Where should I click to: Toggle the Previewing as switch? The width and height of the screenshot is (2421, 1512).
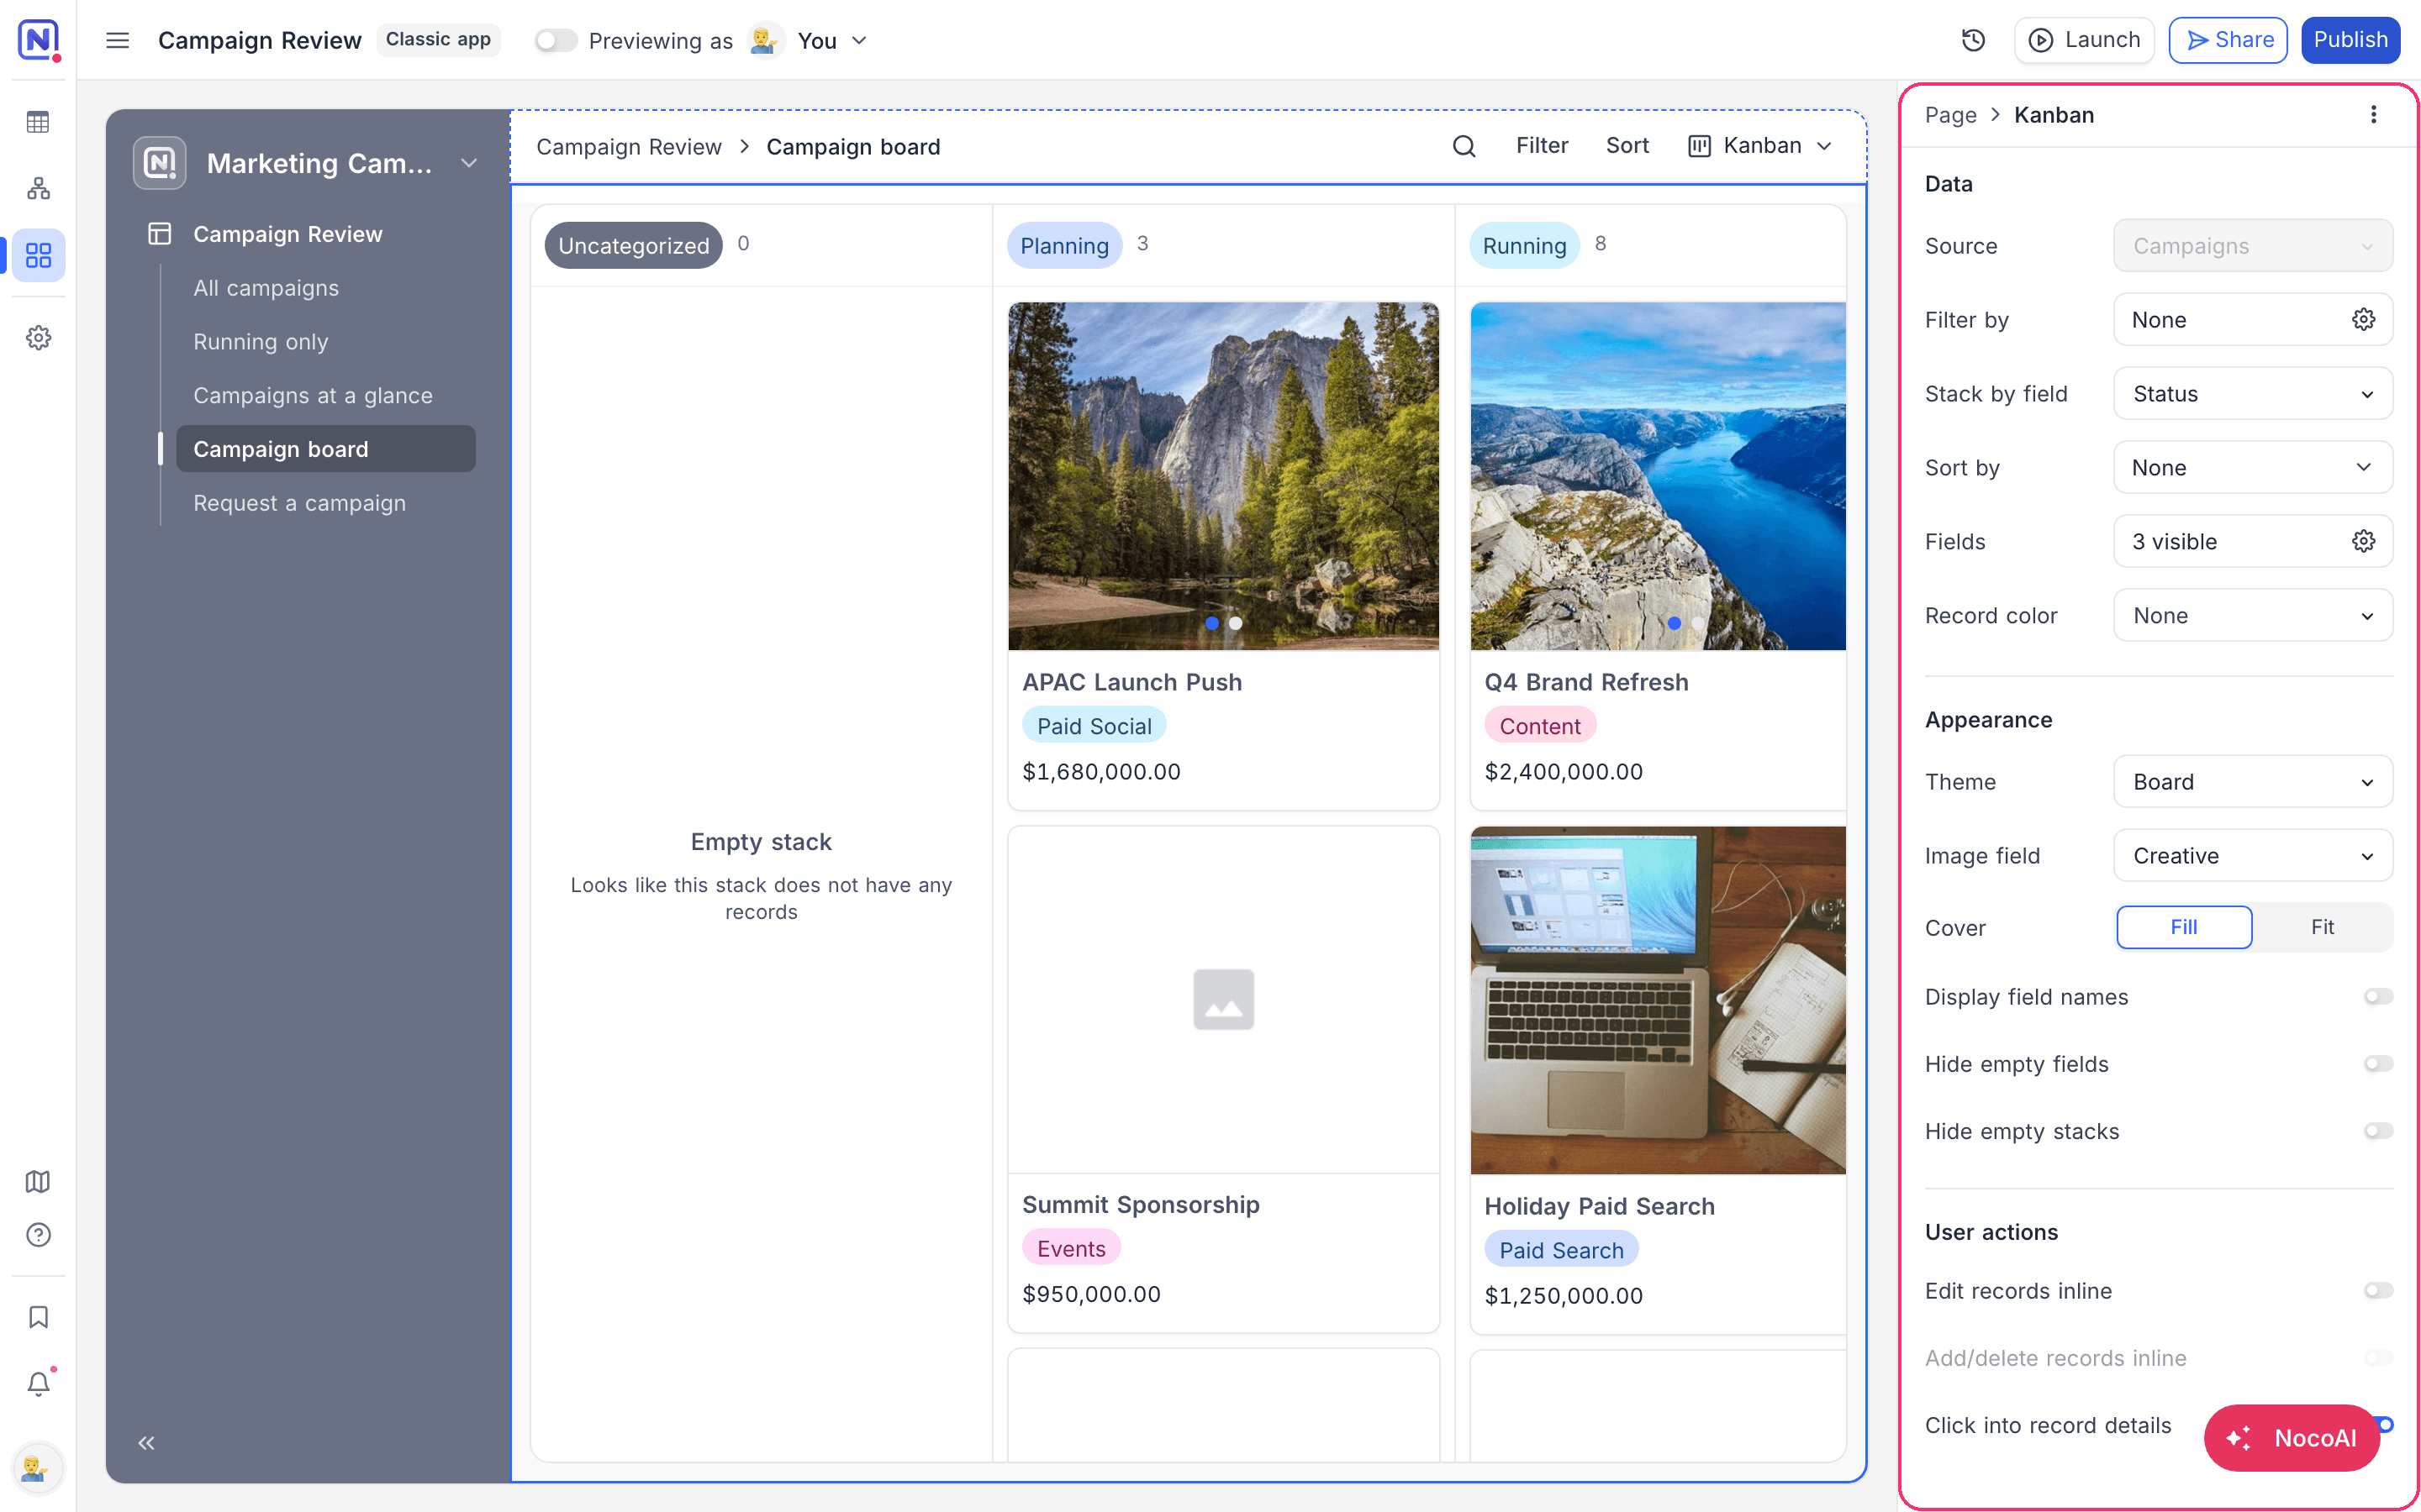point(555,41)
